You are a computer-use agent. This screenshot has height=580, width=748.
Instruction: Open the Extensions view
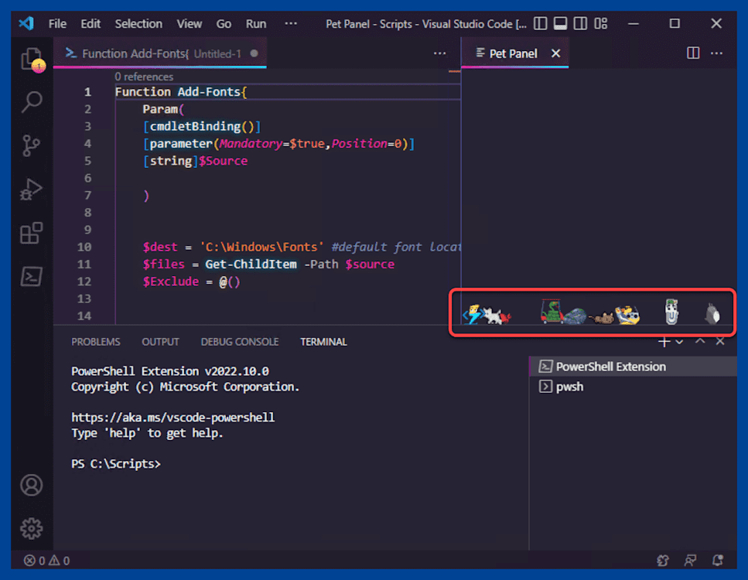click(32, 234)
